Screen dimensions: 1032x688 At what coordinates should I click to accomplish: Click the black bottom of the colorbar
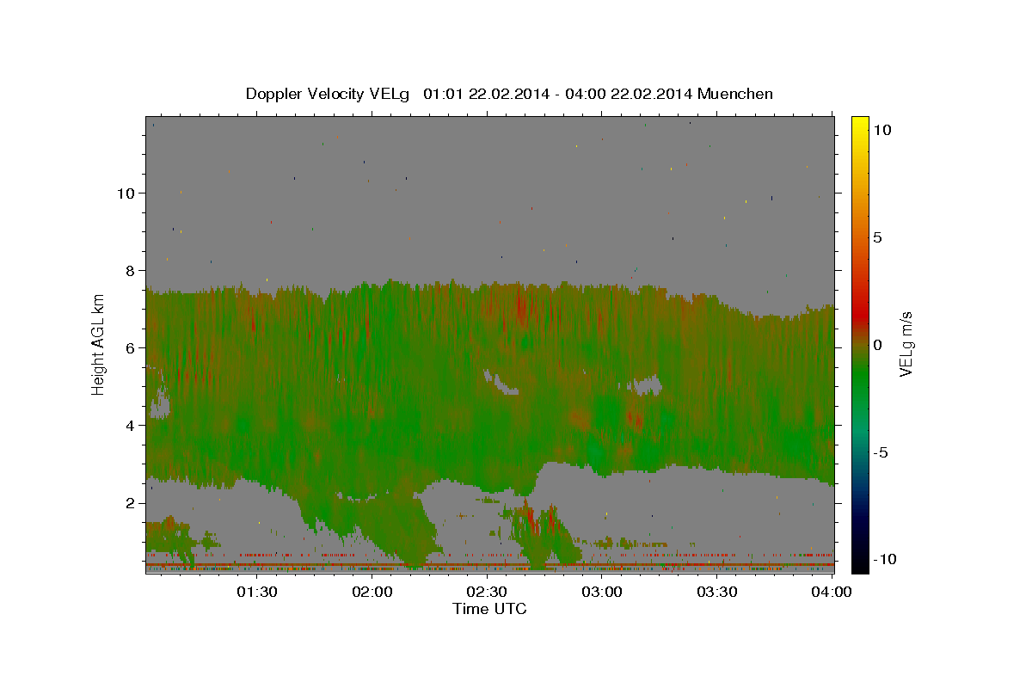[859, 563]
